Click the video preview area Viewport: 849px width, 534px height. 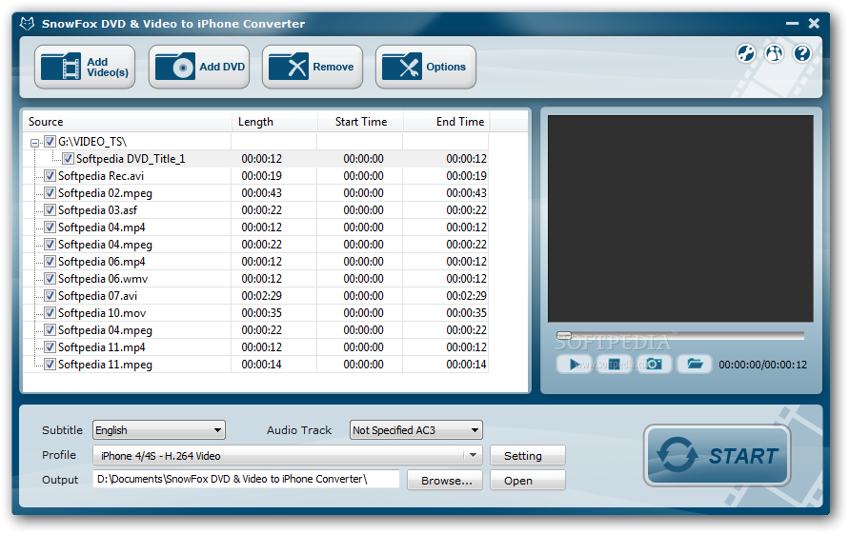point(680,219)
